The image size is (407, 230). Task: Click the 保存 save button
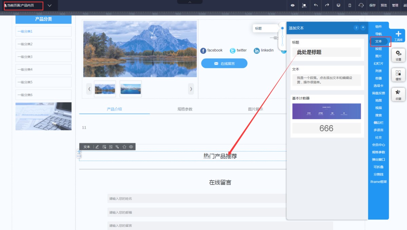[372, 5]
